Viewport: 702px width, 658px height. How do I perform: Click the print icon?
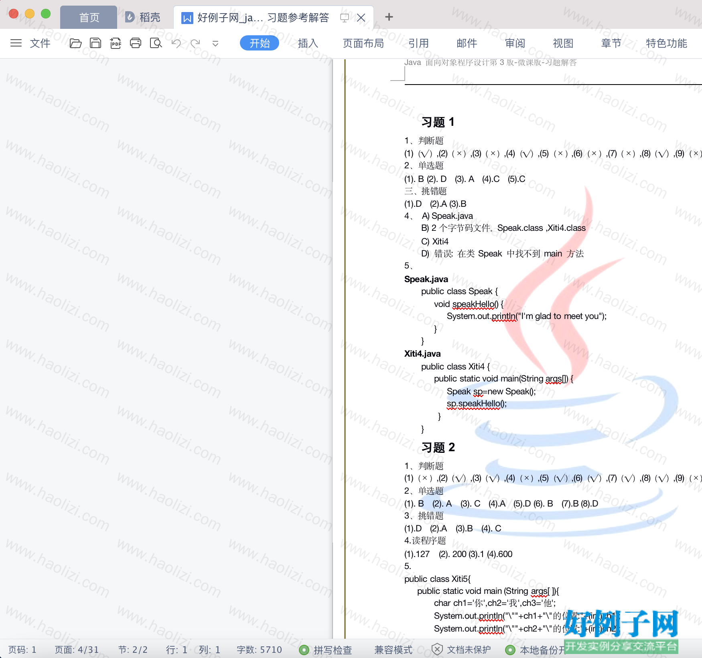coord(136,43)
